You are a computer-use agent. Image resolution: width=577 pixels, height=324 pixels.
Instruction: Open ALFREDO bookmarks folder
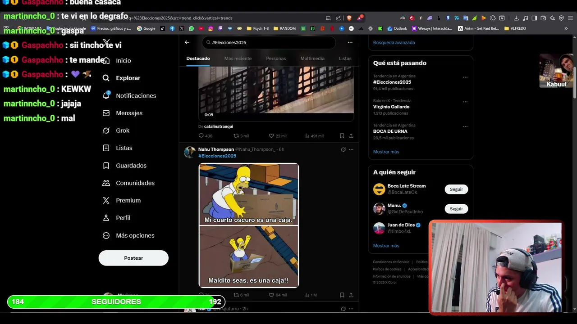pyautogui.click(x=515, y=28)
